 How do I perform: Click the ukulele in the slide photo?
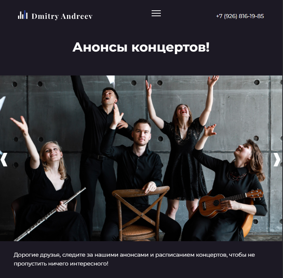[x=231, y=203]
